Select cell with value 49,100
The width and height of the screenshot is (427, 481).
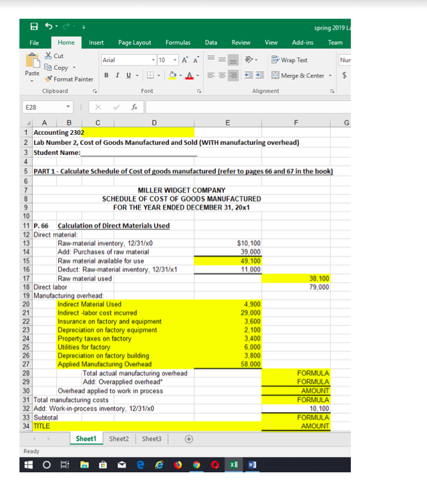click(x=228, y=261)
